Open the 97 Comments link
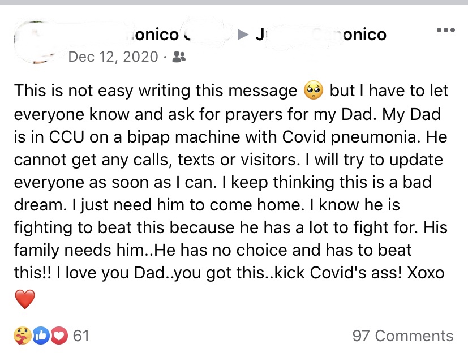The height and width of the screenshot is (357, 468). [402, 336]
